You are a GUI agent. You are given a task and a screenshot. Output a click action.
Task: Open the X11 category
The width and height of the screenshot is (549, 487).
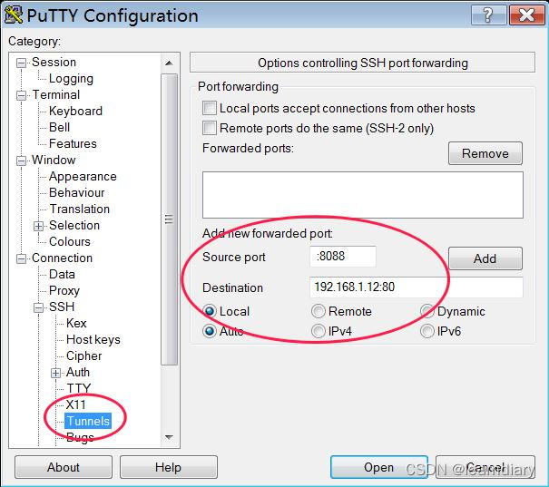(x=75, y=404)
